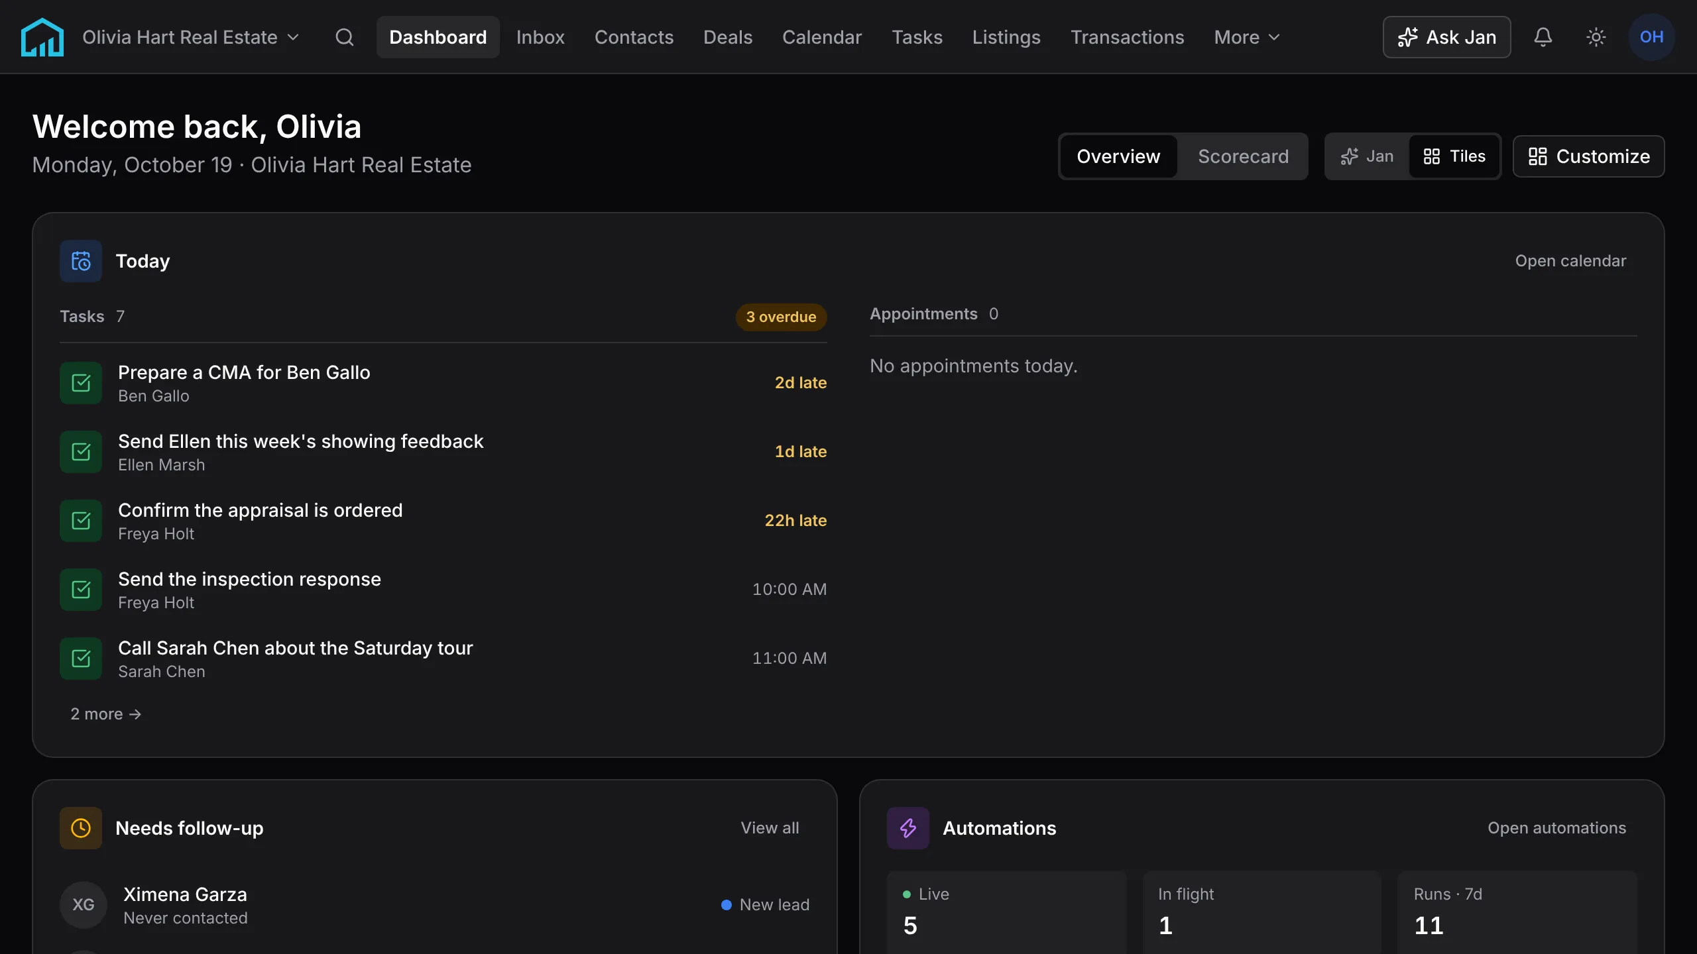Open the OH profile avatar
The image size is (1697, 954).
pos(1651,37)
